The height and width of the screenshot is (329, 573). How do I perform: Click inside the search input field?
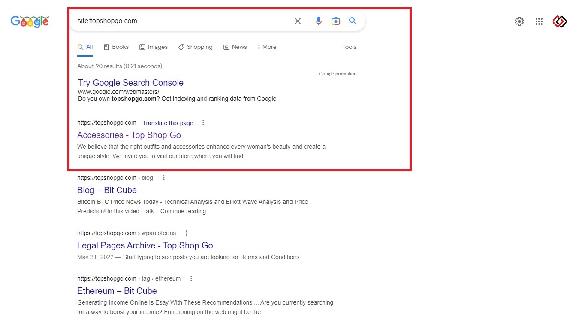click(182, 21)
